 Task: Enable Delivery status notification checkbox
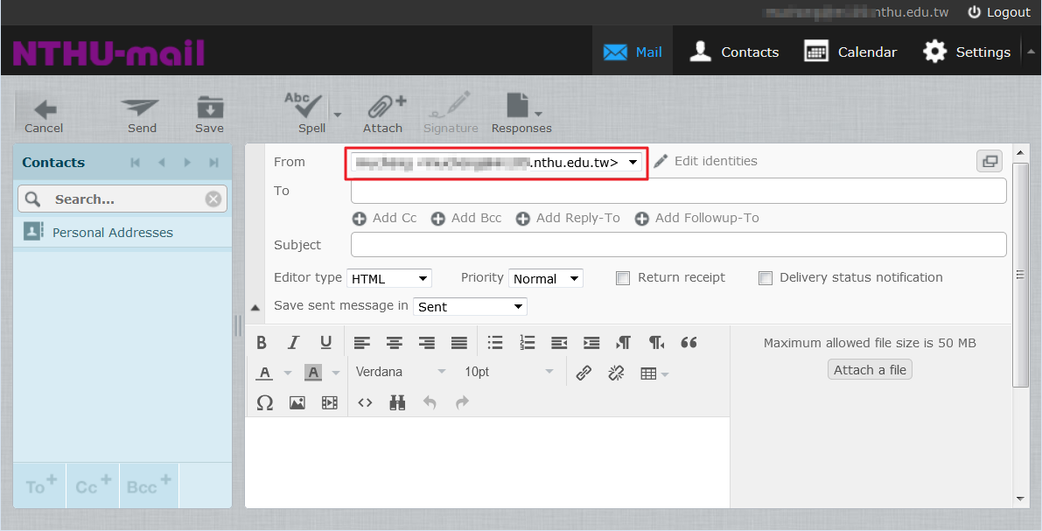pos(766,278)
